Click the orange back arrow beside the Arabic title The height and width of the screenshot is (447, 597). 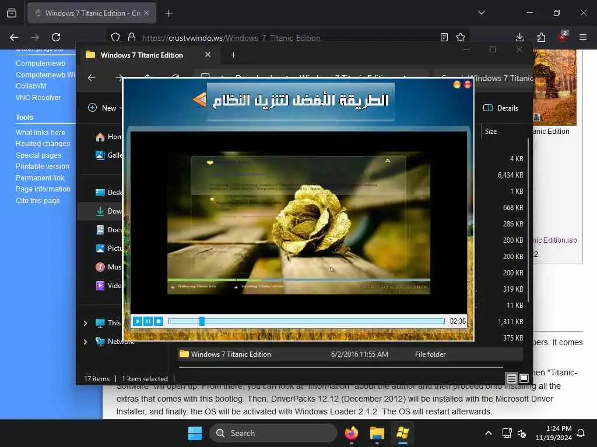[199, 100]
